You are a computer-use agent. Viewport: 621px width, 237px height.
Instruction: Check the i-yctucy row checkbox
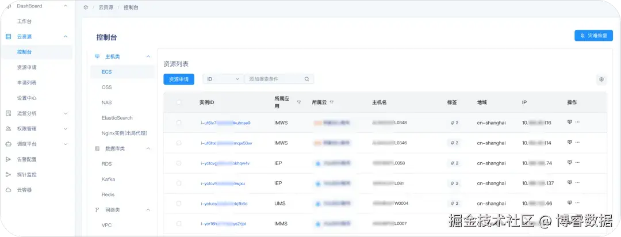coord(179,204)
